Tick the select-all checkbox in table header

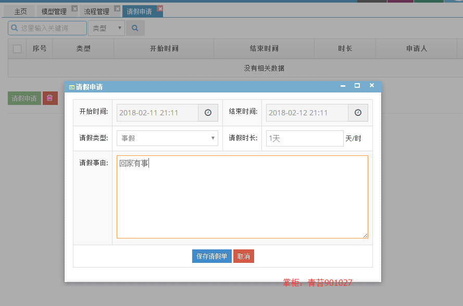[x=17, y=49]
